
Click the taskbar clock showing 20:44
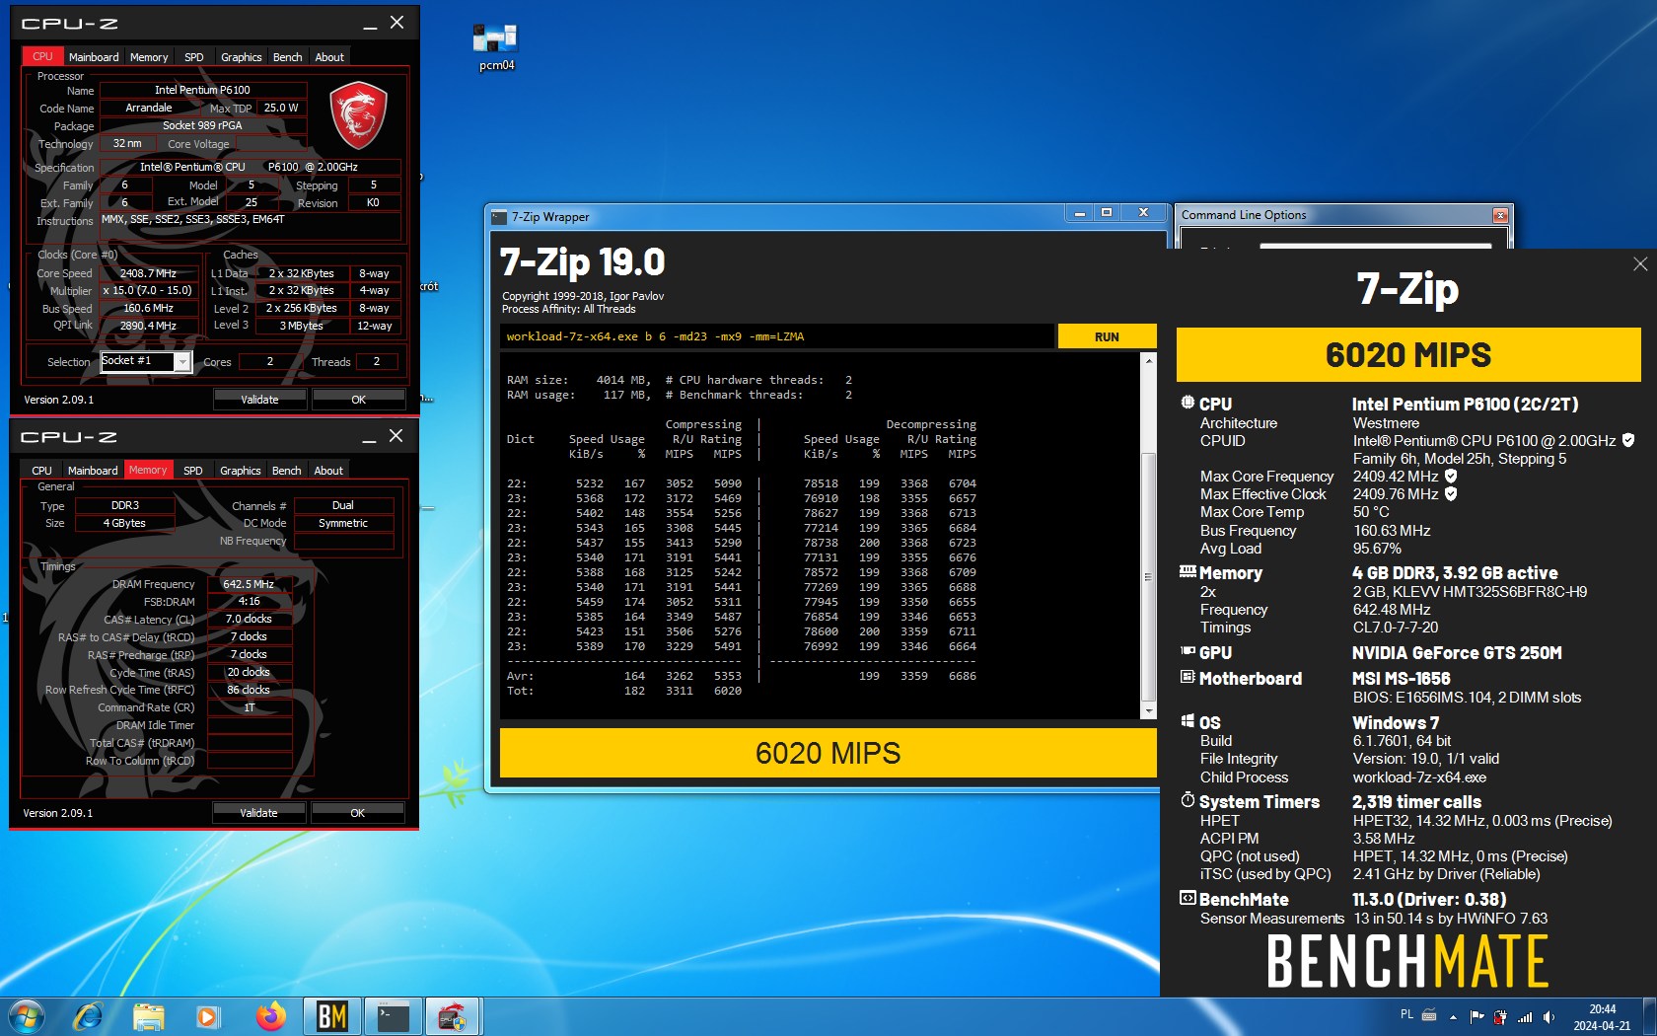coord(1602,1017)
